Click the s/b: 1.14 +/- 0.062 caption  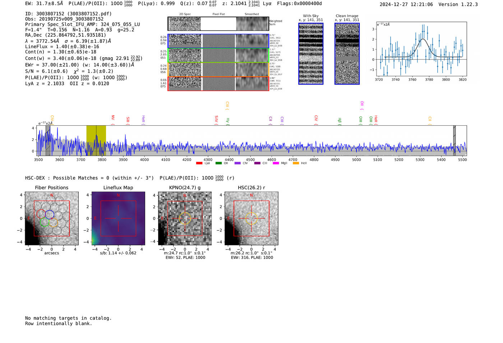coord(118,253)
